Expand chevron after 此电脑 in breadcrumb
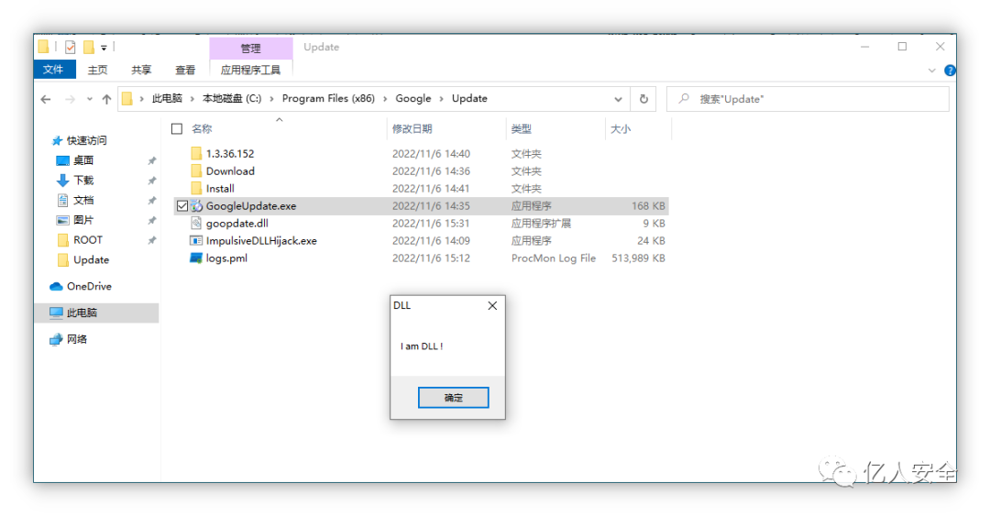Viewport: 990px width, 516px height. tap(192, 99)
